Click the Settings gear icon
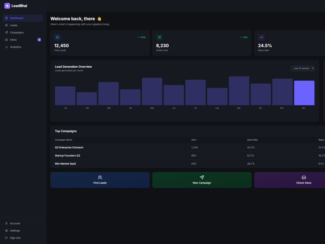The image size is (325, 244). point(6,231)
